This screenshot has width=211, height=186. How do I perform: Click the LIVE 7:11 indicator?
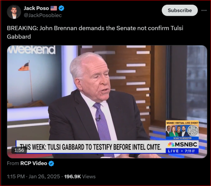coord(182,151)
